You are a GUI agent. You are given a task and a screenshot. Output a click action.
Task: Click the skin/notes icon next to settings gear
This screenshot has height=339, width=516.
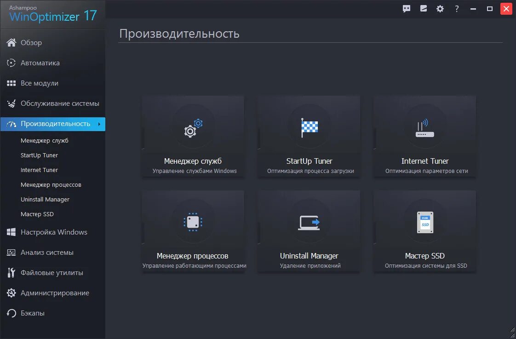click(424, 9)
